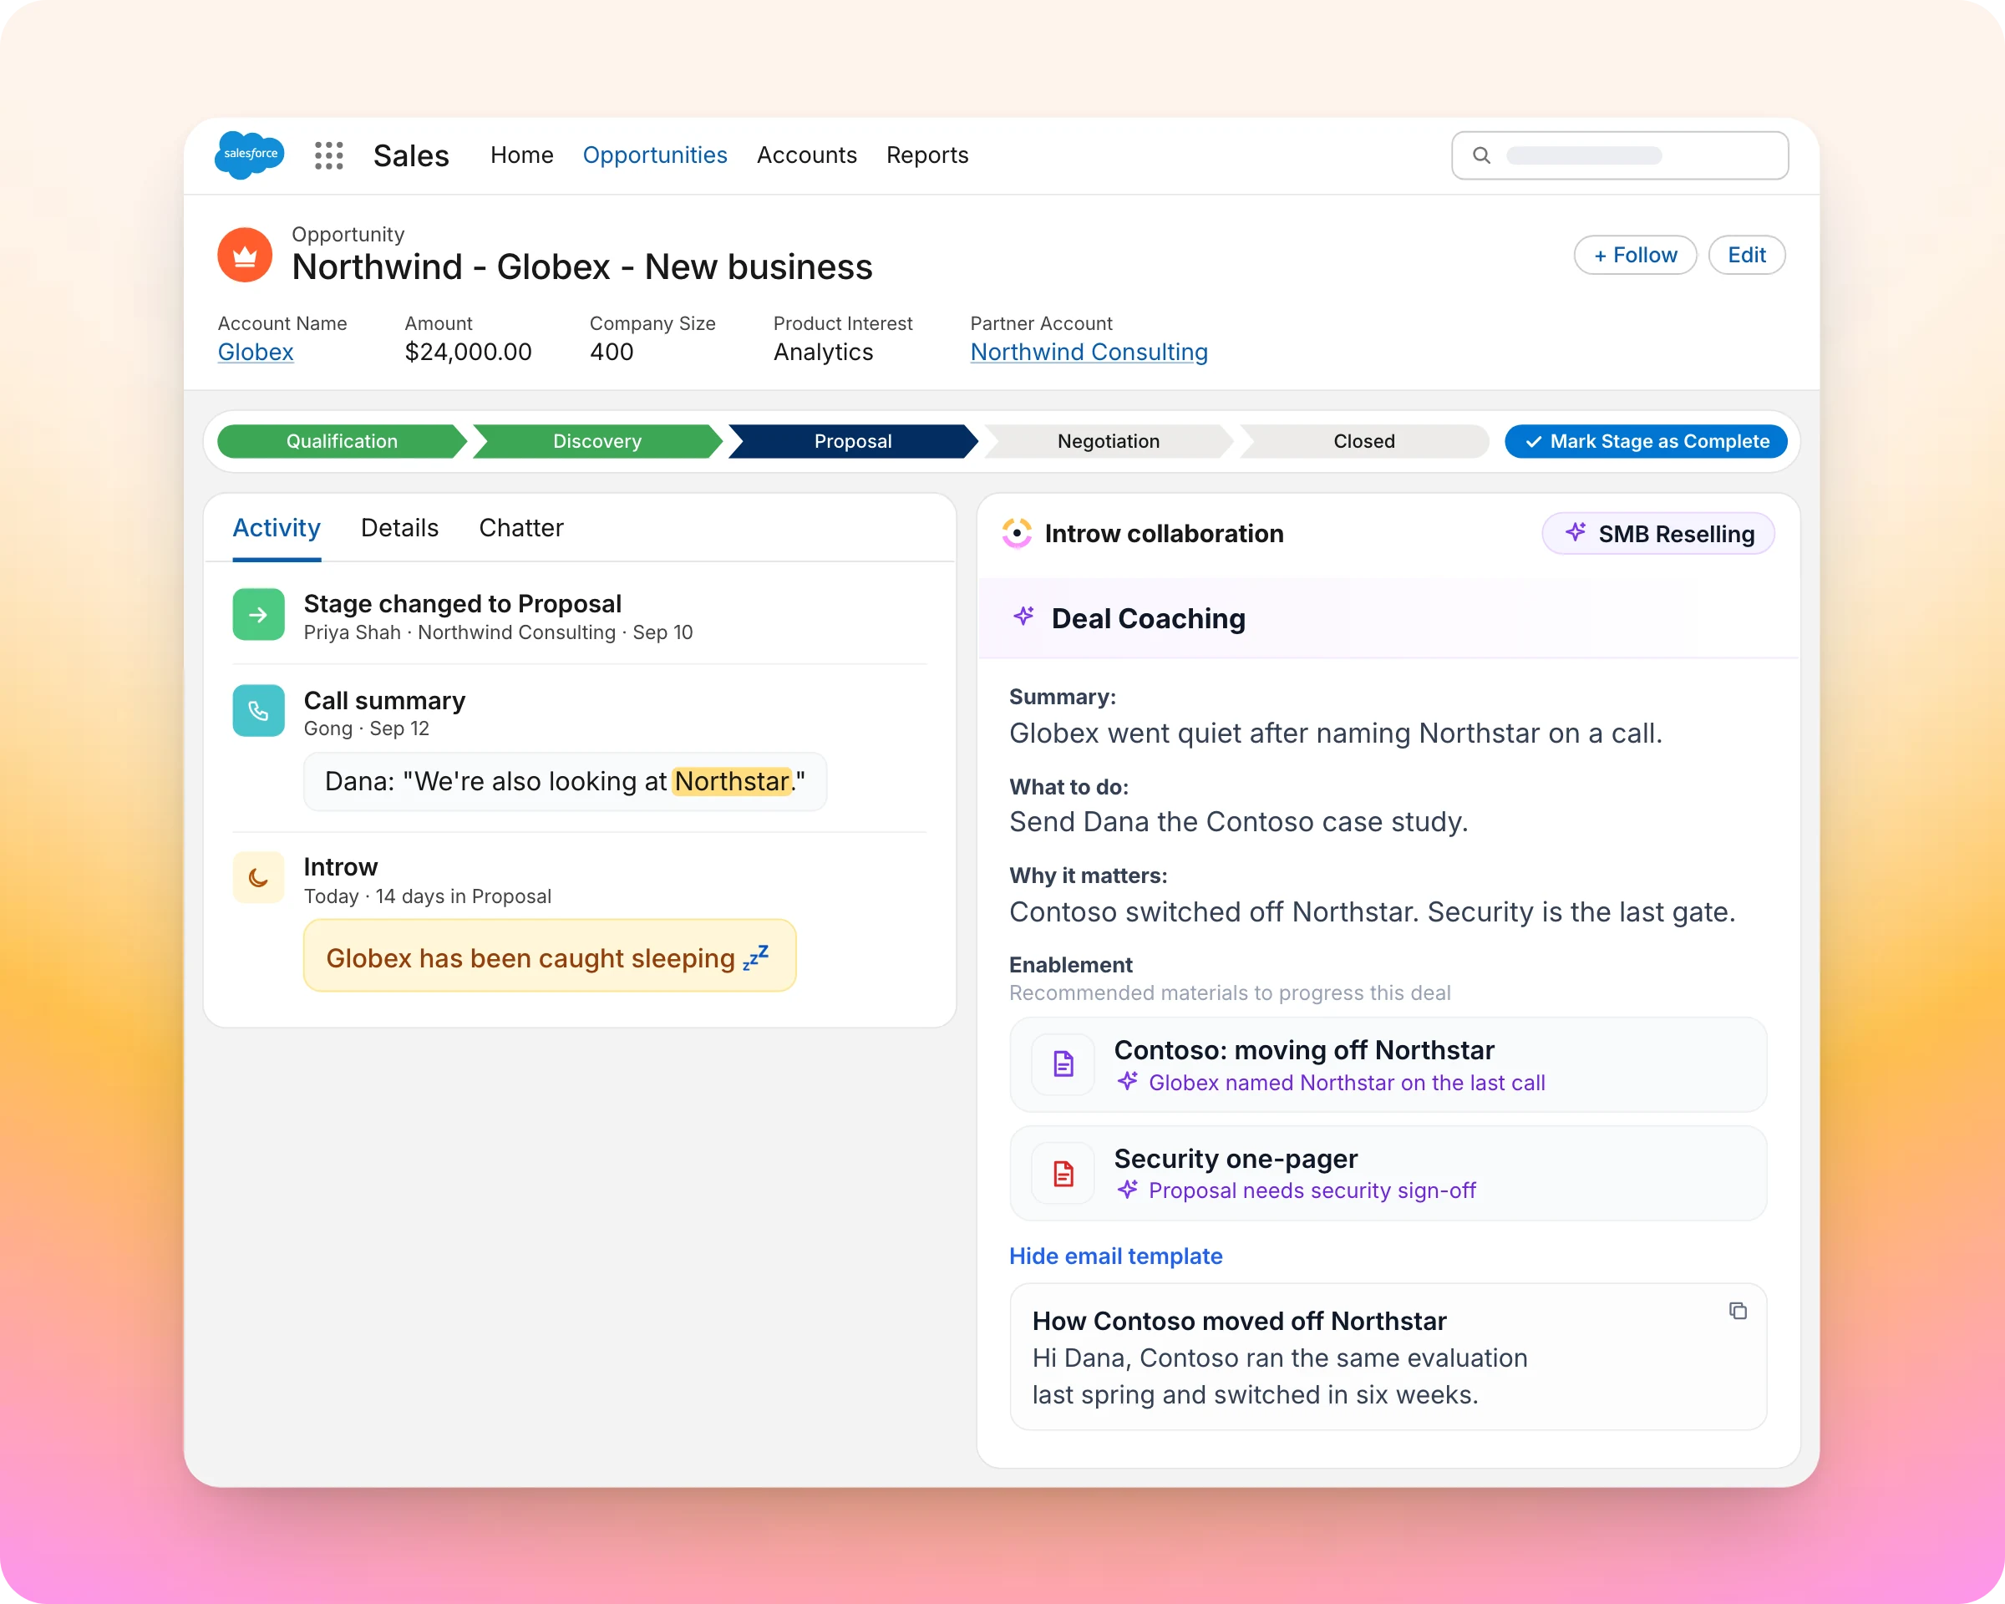Screen dimensions: 2005x1604
Task: Open the Security one-pager card title
Action: click(x=1235, y=1159)
